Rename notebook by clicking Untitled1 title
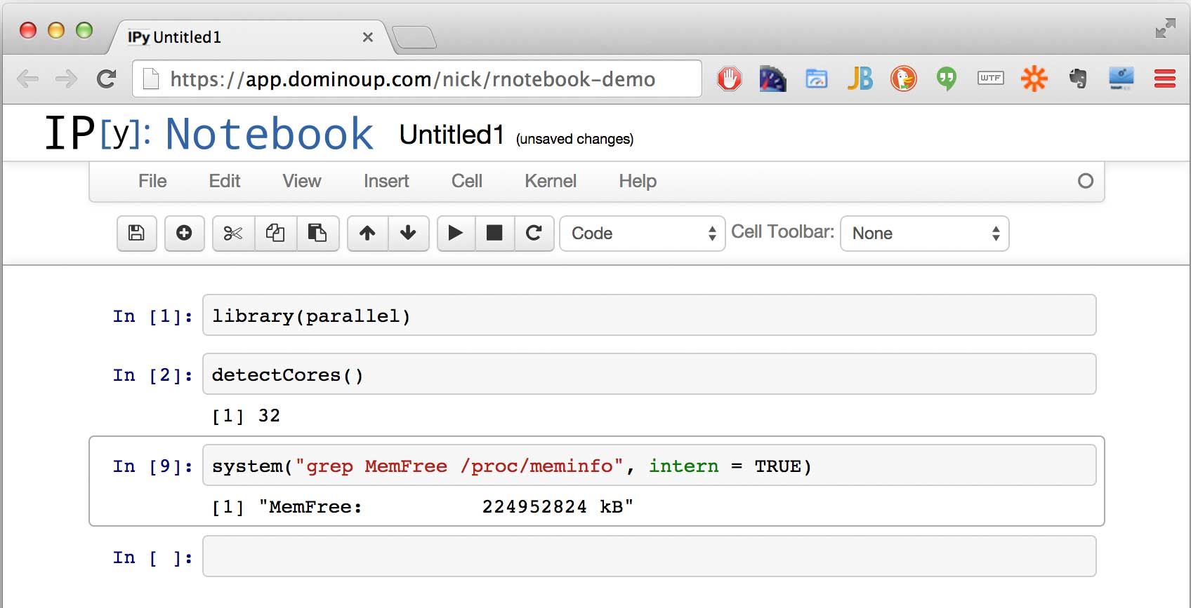This screenshot has height=608, width=1191. click(452, 135)
